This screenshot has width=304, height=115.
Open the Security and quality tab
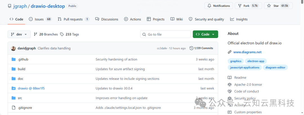[x=207, y=19]
